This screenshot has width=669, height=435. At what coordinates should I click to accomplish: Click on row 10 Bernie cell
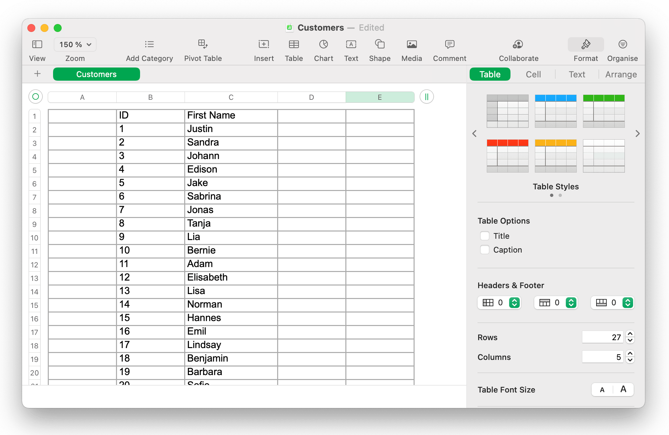point(230,250)
